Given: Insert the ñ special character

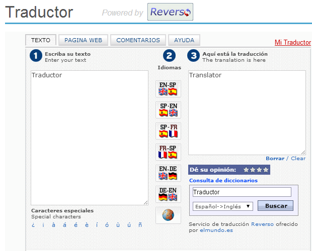Looking at the screenshot, I should coord(140,225).
